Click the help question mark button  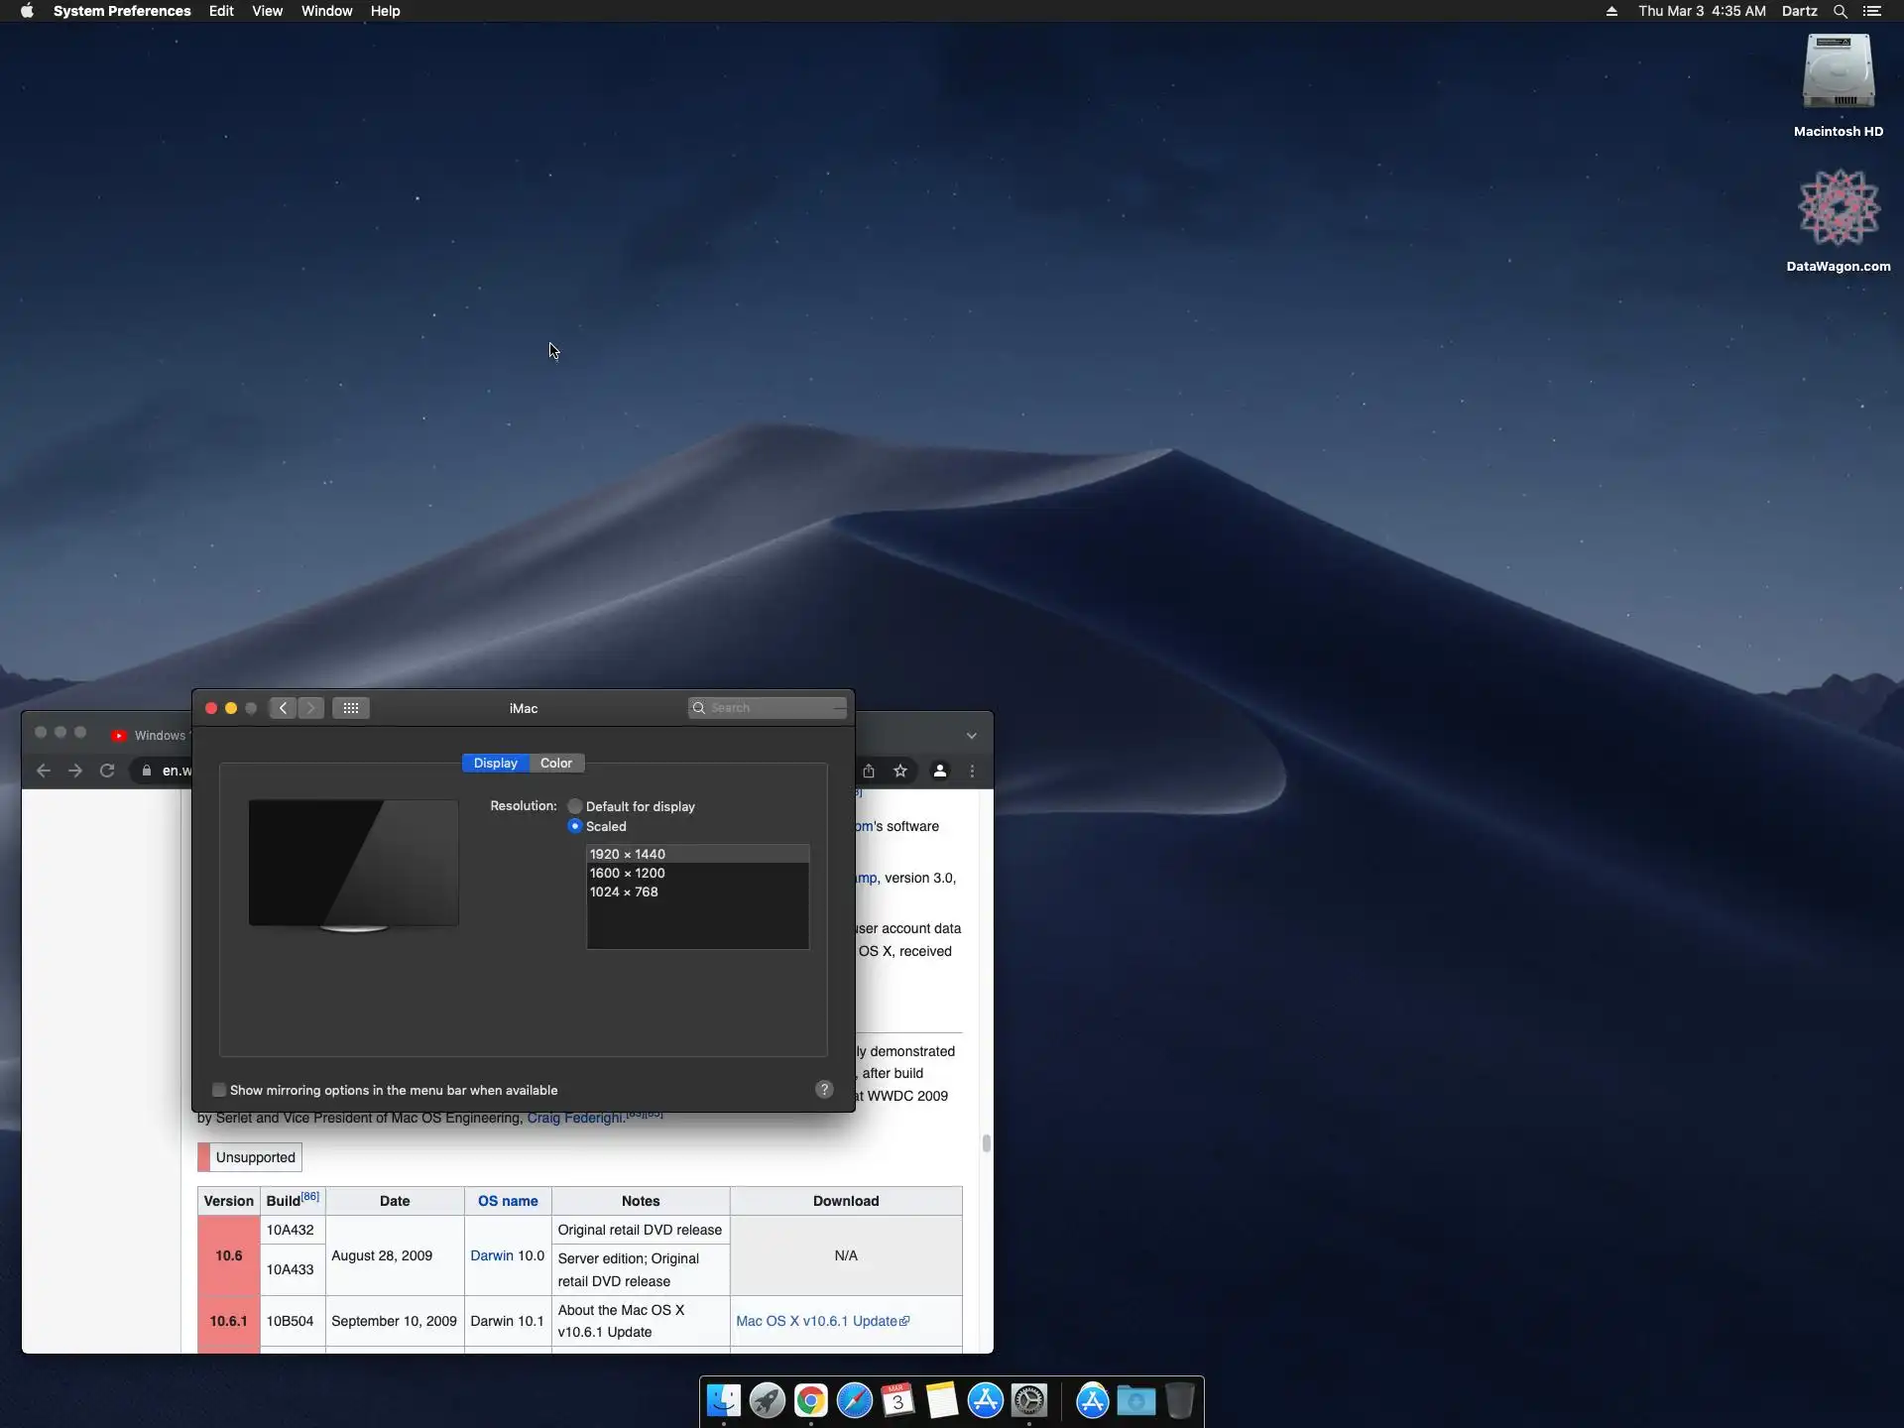click(824, 1090)
